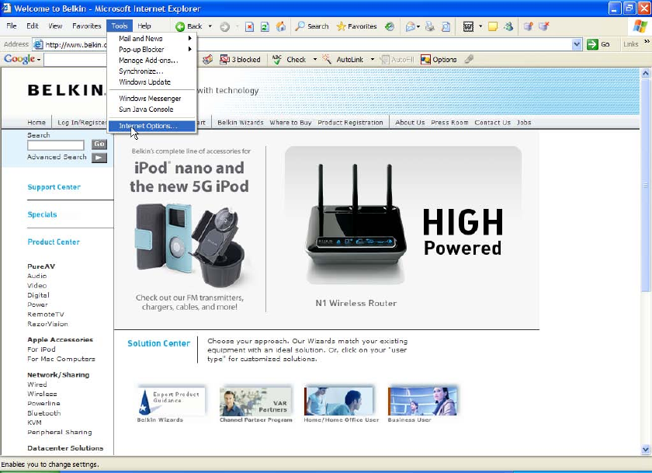
Task: Expand the Google logo dropdown menu
Action: point(23,59)
